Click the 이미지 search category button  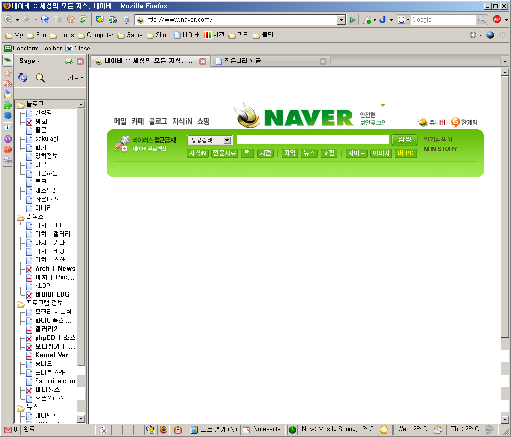click(x=381, y=153)
